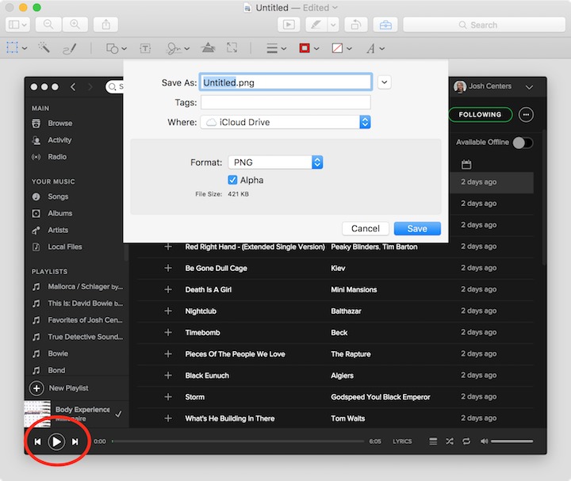The image size is (571, 481).
Task: Toggle the Available Offline switch
Action: [x=523, y=143]
